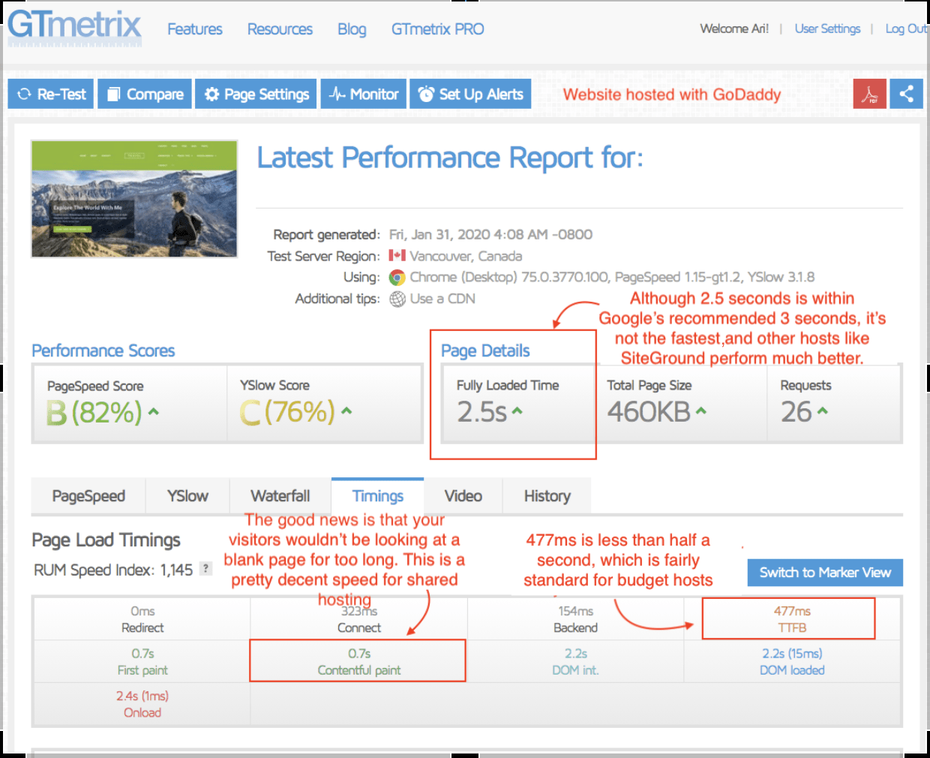The image size is (930, 758).
Task: Click the 0.7s First paint cell
Action: 142,662
